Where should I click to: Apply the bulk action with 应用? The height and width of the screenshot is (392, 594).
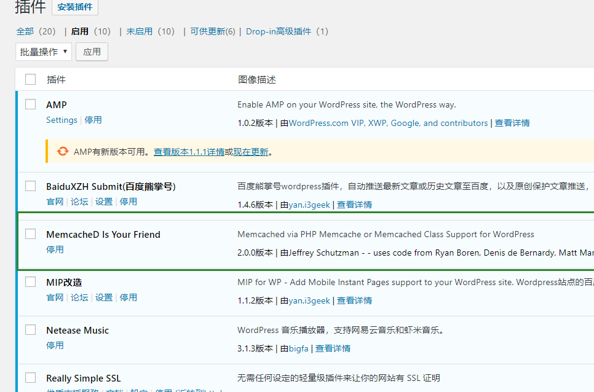pos(92,52)
